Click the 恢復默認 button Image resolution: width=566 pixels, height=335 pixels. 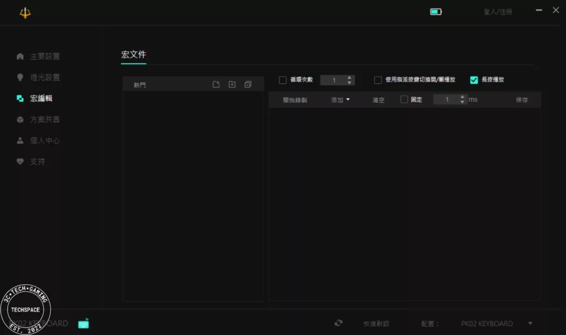[376, 324]
